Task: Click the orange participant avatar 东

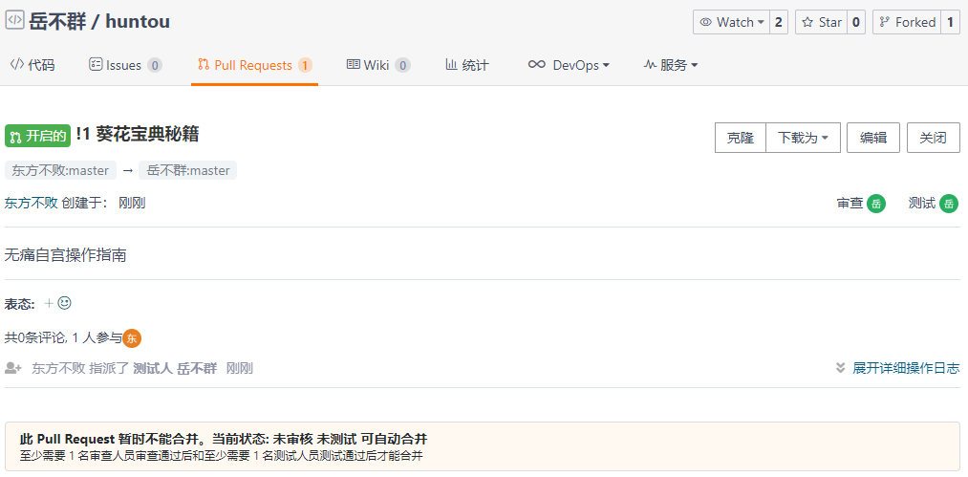Action: pos(133,337)
